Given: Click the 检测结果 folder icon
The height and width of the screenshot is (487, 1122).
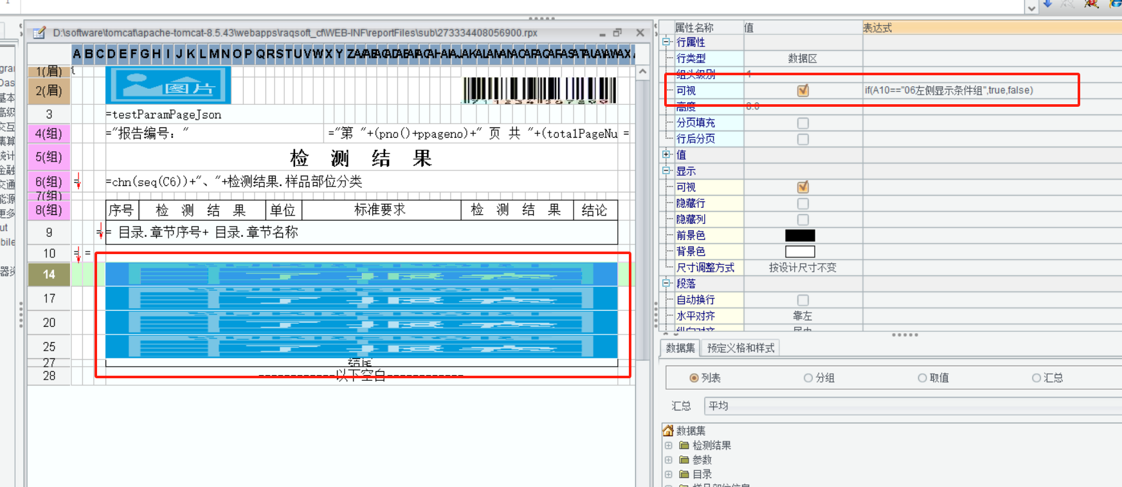Looking at the screenshot, I should [x=684, y=445].
